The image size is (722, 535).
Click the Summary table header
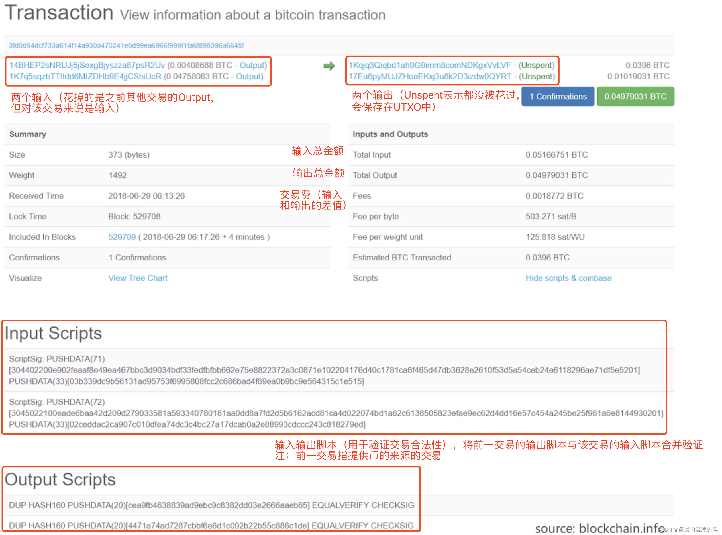(28, 134)
